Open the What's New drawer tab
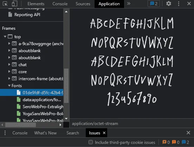This screenshot has height=147, width=194. point(45,133)
